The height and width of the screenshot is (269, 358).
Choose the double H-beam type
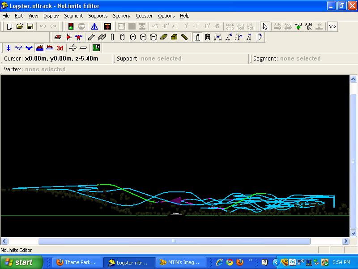pyautogui.click(x=102, y=37)
